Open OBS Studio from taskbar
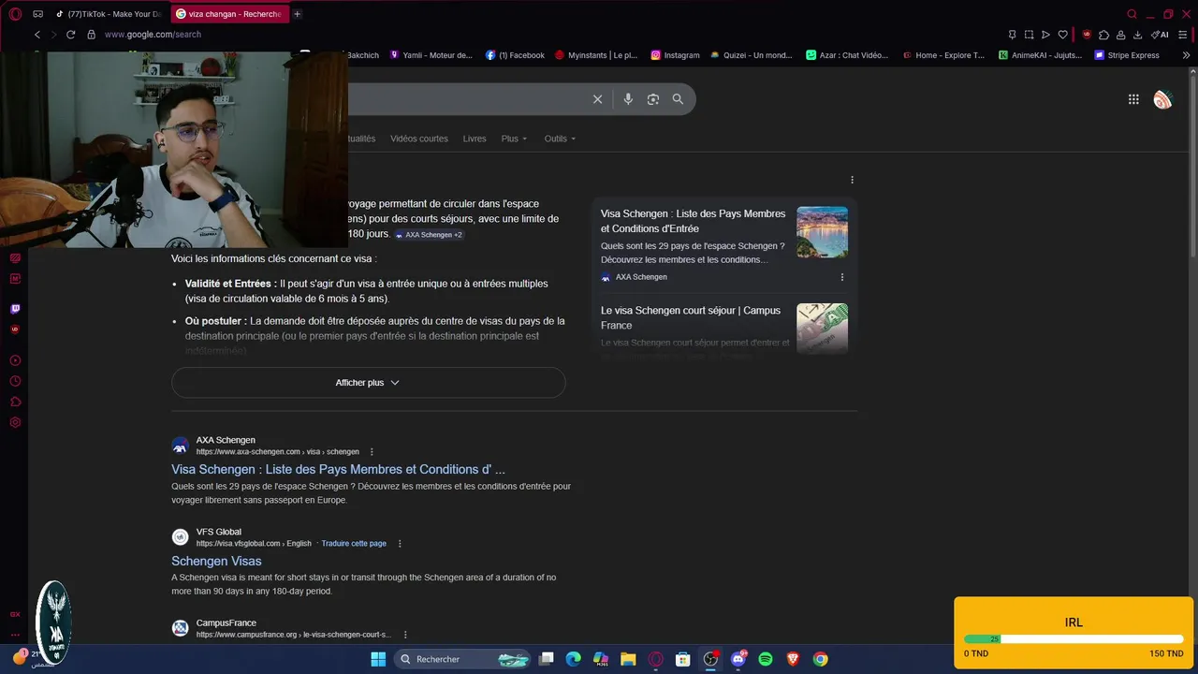The height and width of the screenshot is (674, 1198). click(710, 659)
